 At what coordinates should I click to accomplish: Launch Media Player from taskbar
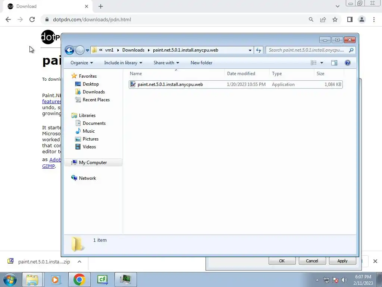pos(55,280)
